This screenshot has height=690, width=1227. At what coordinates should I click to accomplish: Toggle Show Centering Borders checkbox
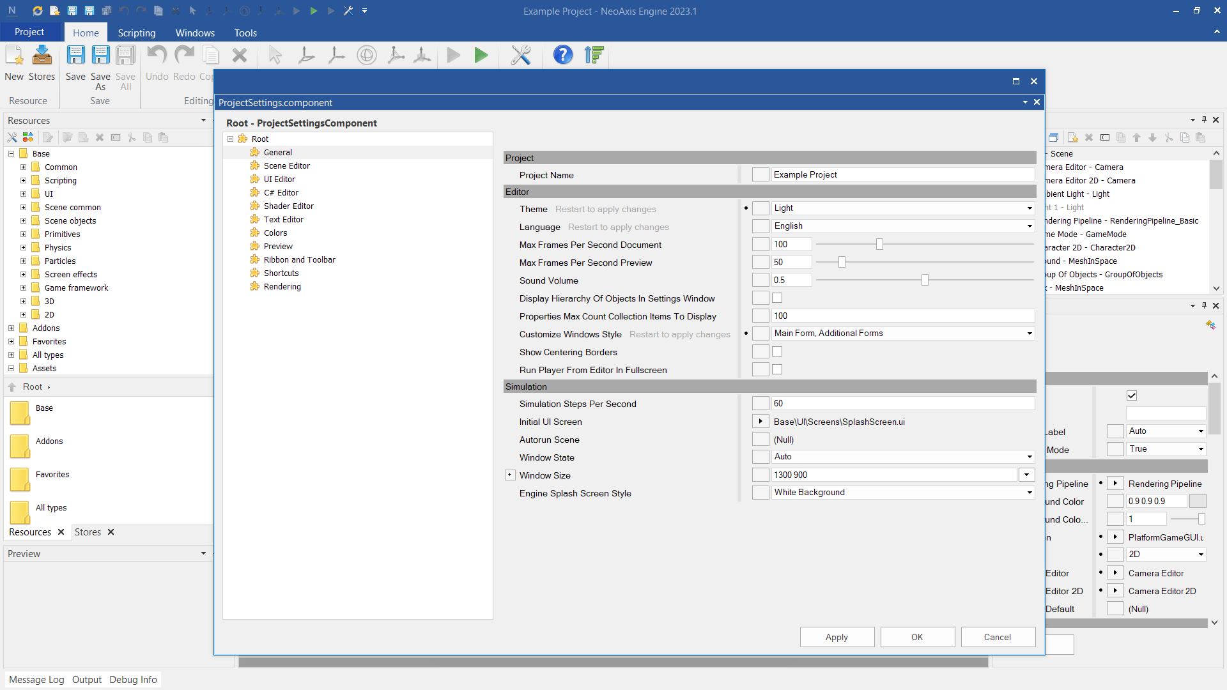(777, 351)
